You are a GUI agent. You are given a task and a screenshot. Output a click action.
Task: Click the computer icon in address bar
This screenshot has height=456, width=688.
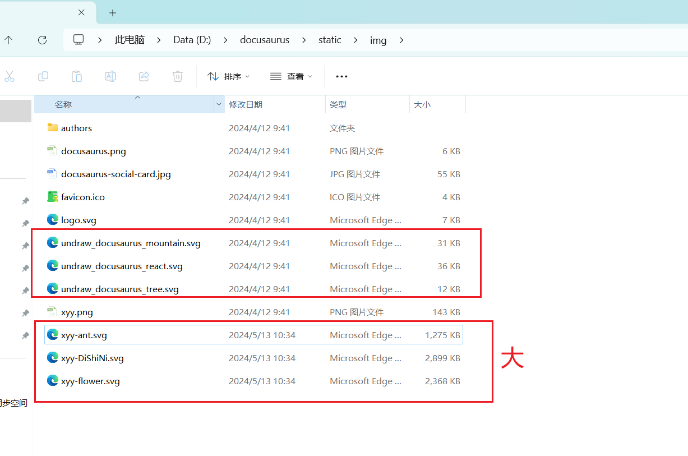[79, 40]
